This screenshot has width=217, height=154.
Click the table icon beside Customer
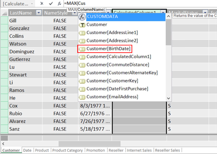[82, 25]
